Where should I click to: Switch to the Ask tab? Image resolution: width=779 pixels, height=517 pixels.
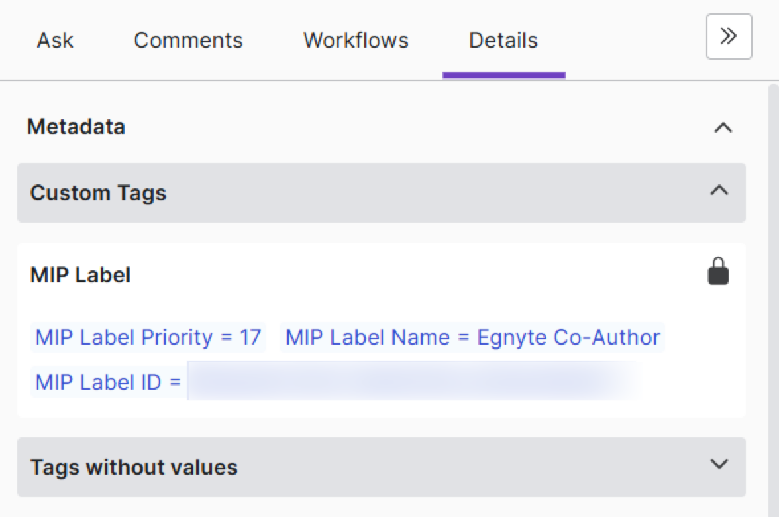coord(55,40)
